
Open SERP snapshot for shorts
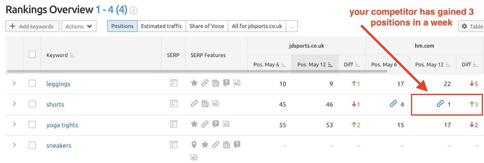[174, 104]
